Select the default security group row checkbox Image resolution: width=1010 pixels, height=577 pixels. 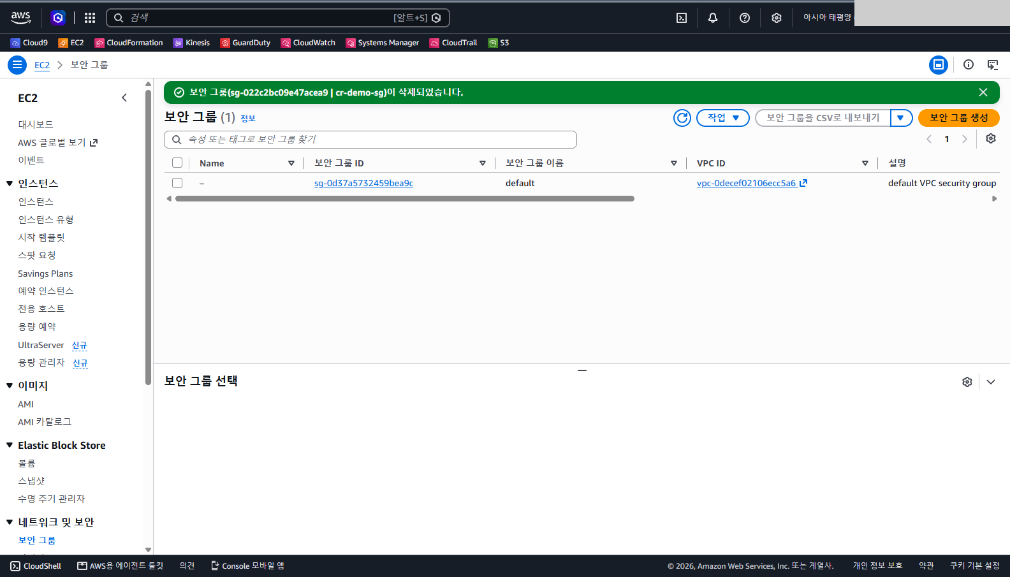[177, 183]
